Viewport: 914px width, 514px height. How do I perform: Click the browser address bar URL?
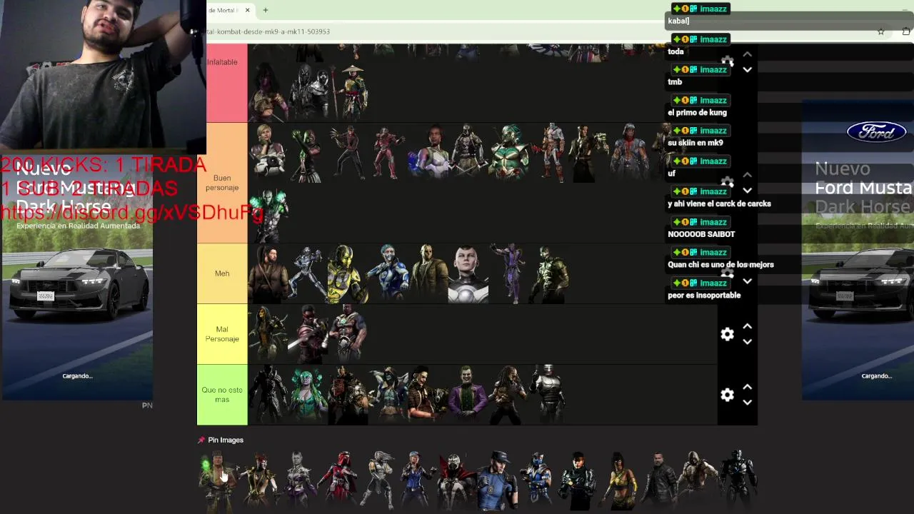pyautogui.click(x=268, y=31)
